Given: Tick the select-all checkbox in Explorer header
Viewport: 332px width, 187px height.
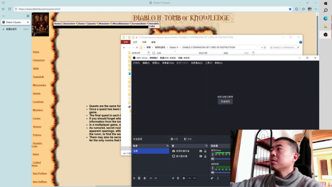Looking at the screenshot, I should (x=154, y=53).
